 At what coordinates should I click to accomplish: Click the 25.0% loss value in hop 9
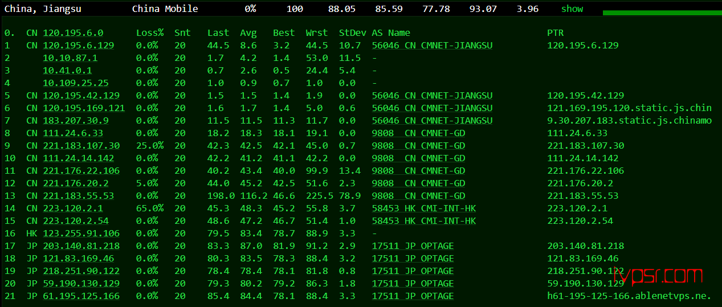(x=150, y=146)
